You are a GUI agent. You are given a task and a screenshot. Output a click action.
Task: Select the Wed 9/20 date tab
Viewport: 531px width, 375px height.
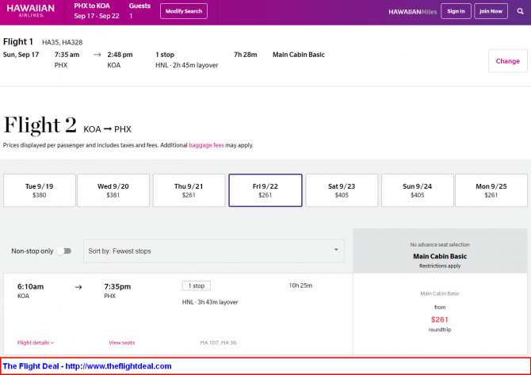(113, 190)
